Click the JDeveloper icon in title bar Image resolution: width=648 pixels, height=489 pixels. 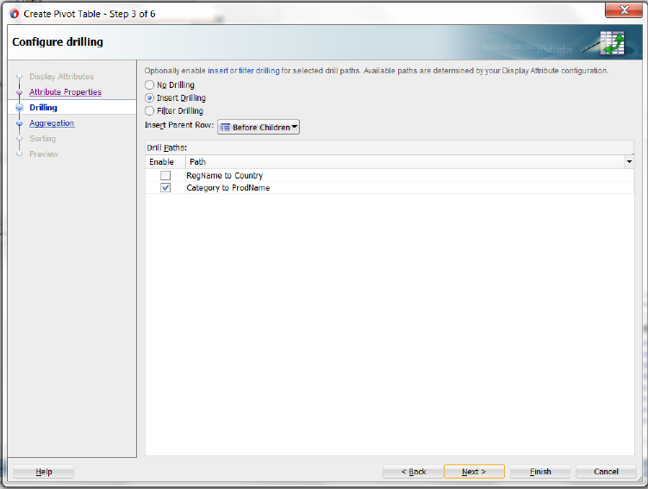14,14
